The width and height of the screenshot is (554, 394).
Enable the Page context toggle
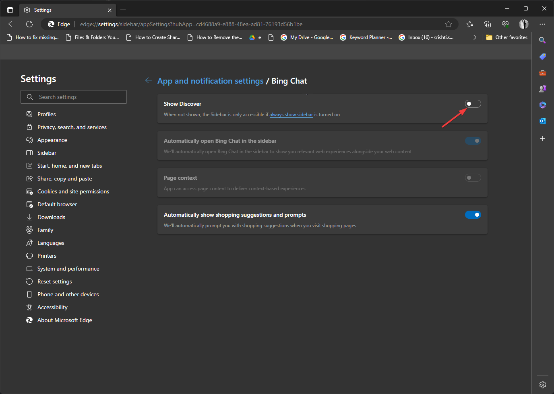tap(473, 177)
